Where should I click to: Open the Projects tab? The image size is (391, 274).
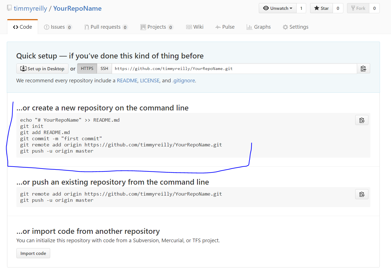click(x=157, y=27)
